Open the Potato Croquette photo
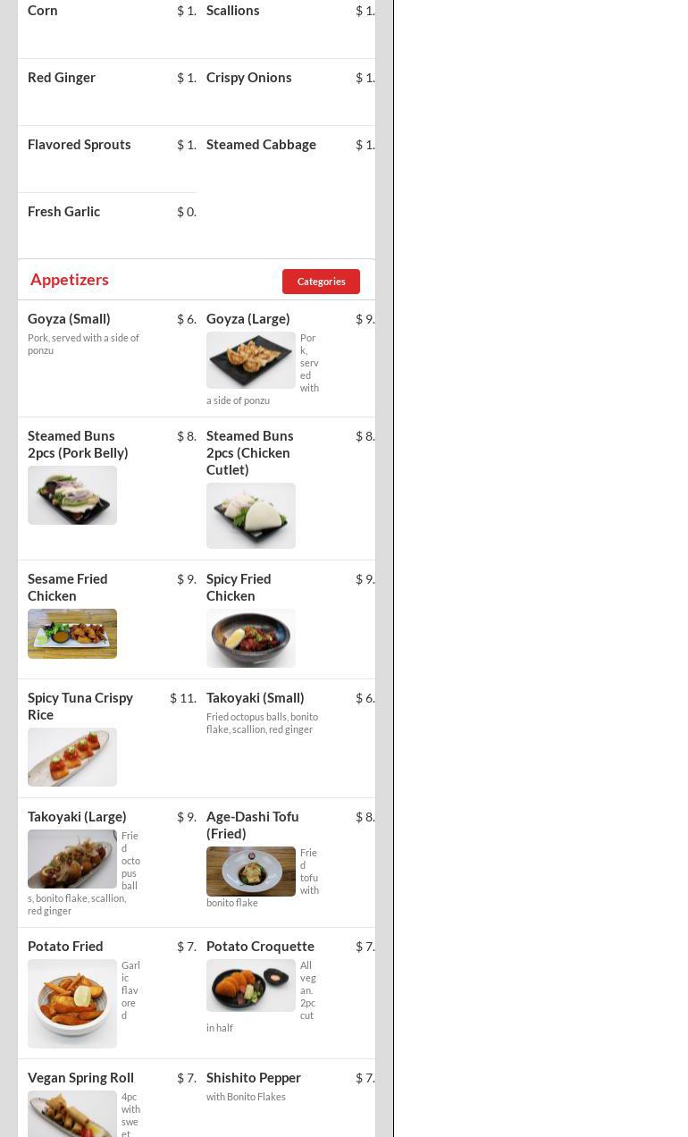The width and height of the screenshot is (688, 1137). click(x=251, y=986)
